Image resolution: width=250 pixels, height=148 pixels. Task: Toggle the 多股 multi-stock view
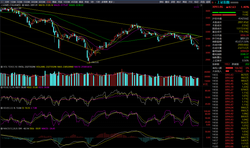tap(173, 2)
